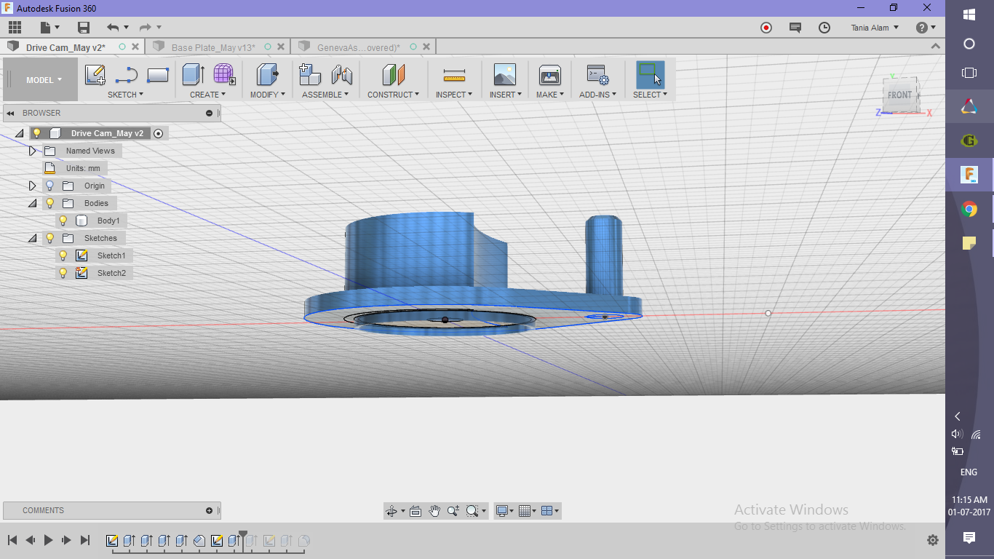
Task: Collapse the Browser panel with double arrows
Action: (11, 113)
